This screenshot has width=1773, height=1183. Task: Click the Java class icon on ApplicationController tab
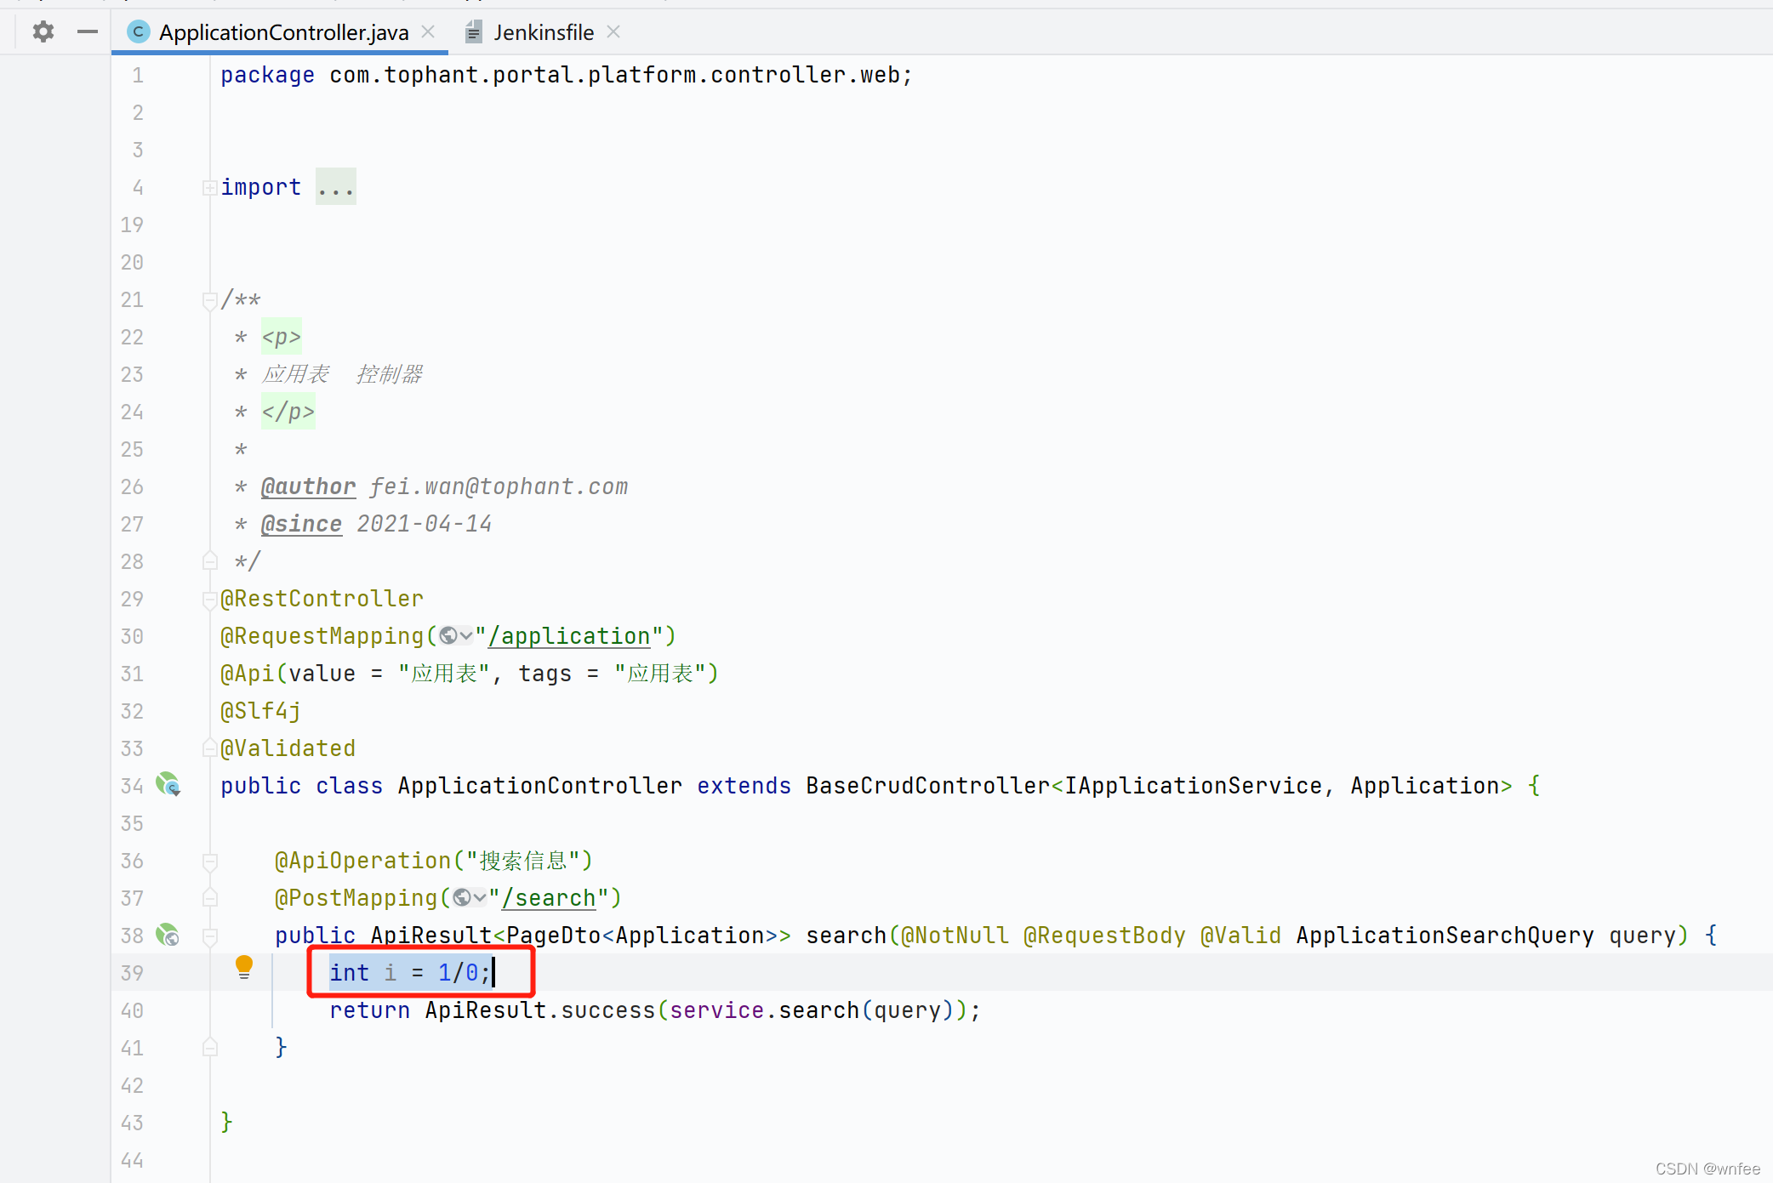pyautogui.click(x=138, y=32)
